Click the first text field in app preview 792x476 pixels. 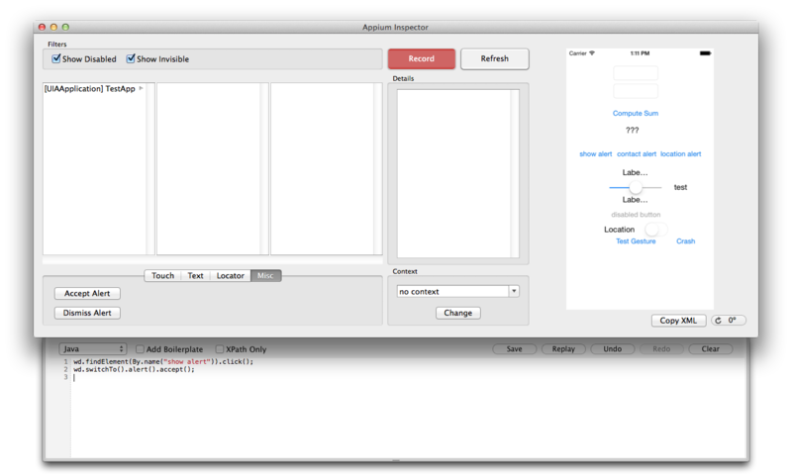coord(636,73)
